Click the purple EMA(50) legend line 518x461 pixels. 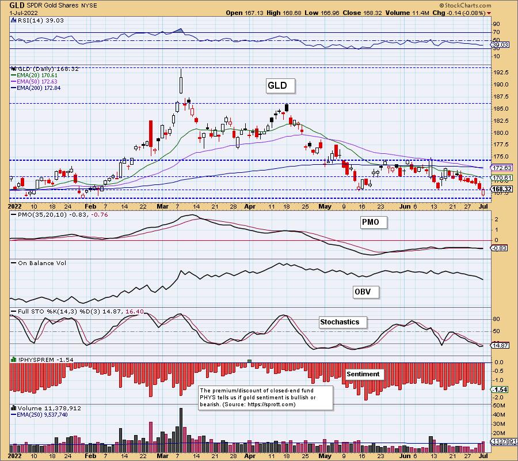pos(14,81)
